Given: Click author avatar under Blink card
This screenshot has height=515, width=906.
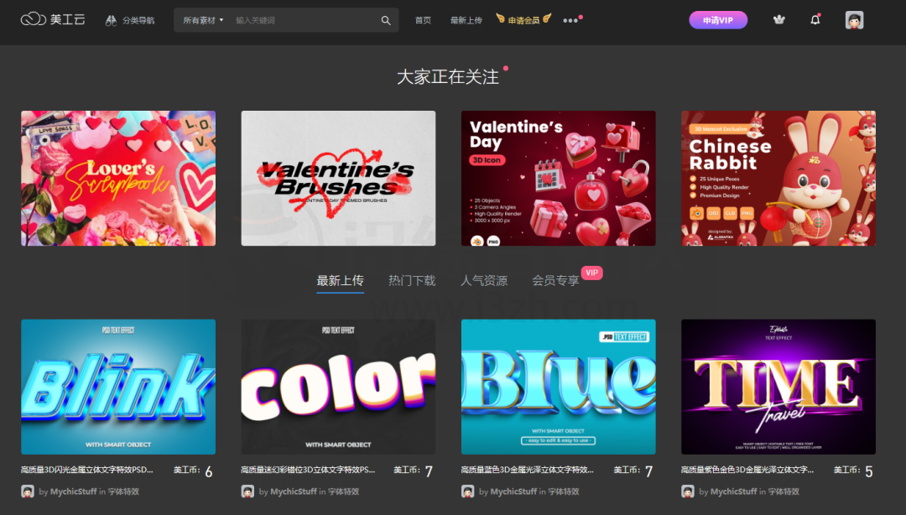Looking at the screenshot, I should [x=28, y=492].
